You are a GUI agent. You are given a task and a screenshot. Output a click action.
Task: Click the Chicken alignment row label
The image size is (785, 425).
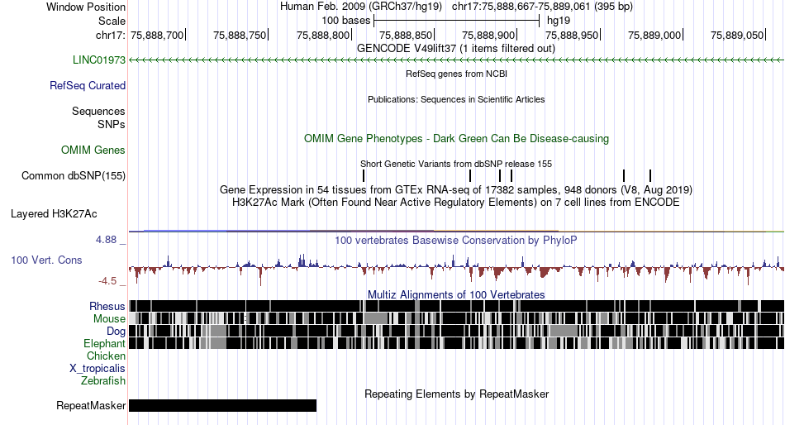(106, 356)
